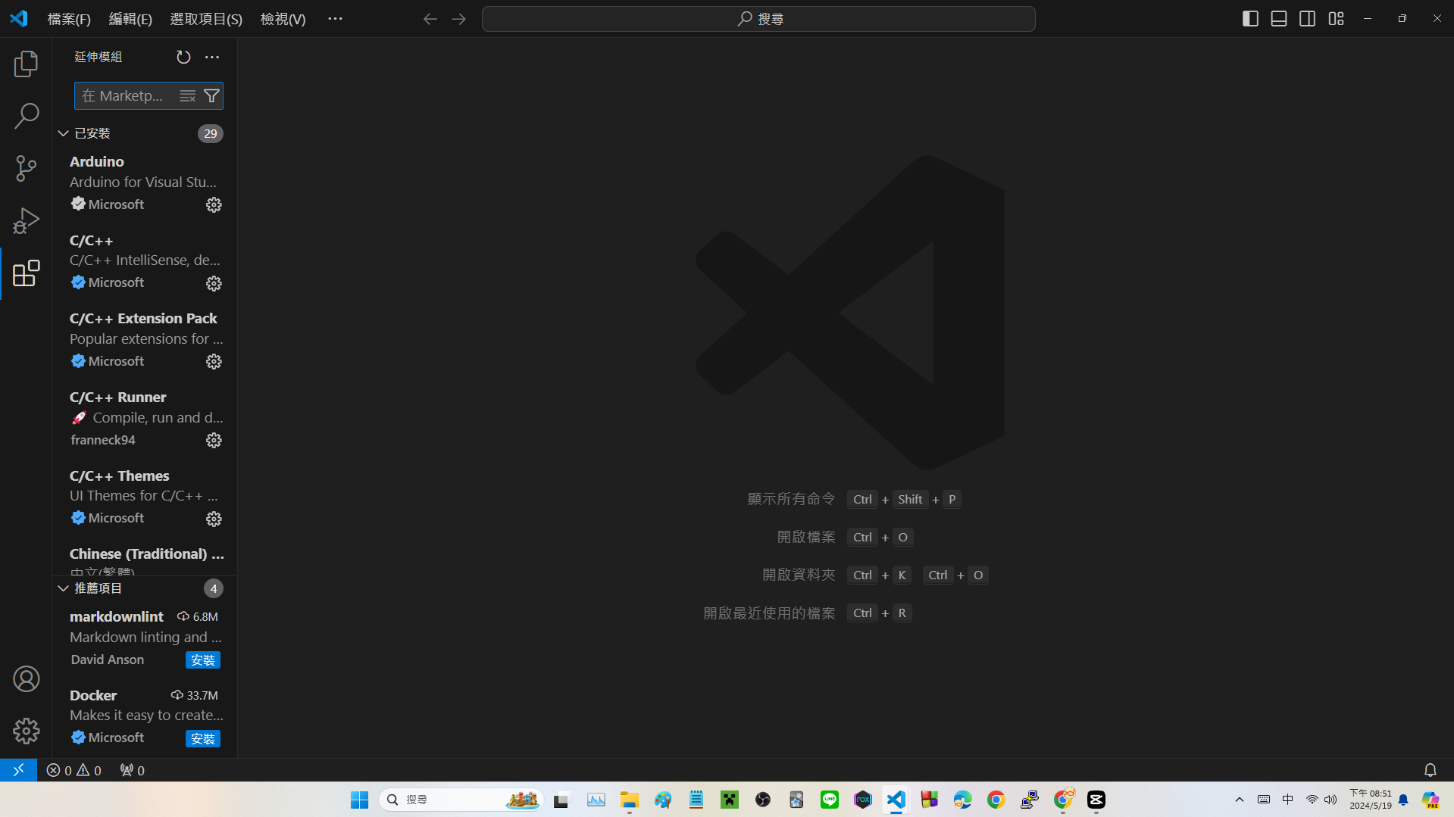
Task: Open the Manage gear for Arduino extension
Action: tap(214, 205)
